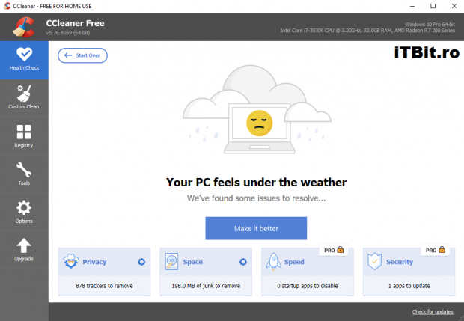Click the PRO lock badge on Speed
The height and width of the screenshot is (321, 464).
pyautogui.click(x=332, y=250)
